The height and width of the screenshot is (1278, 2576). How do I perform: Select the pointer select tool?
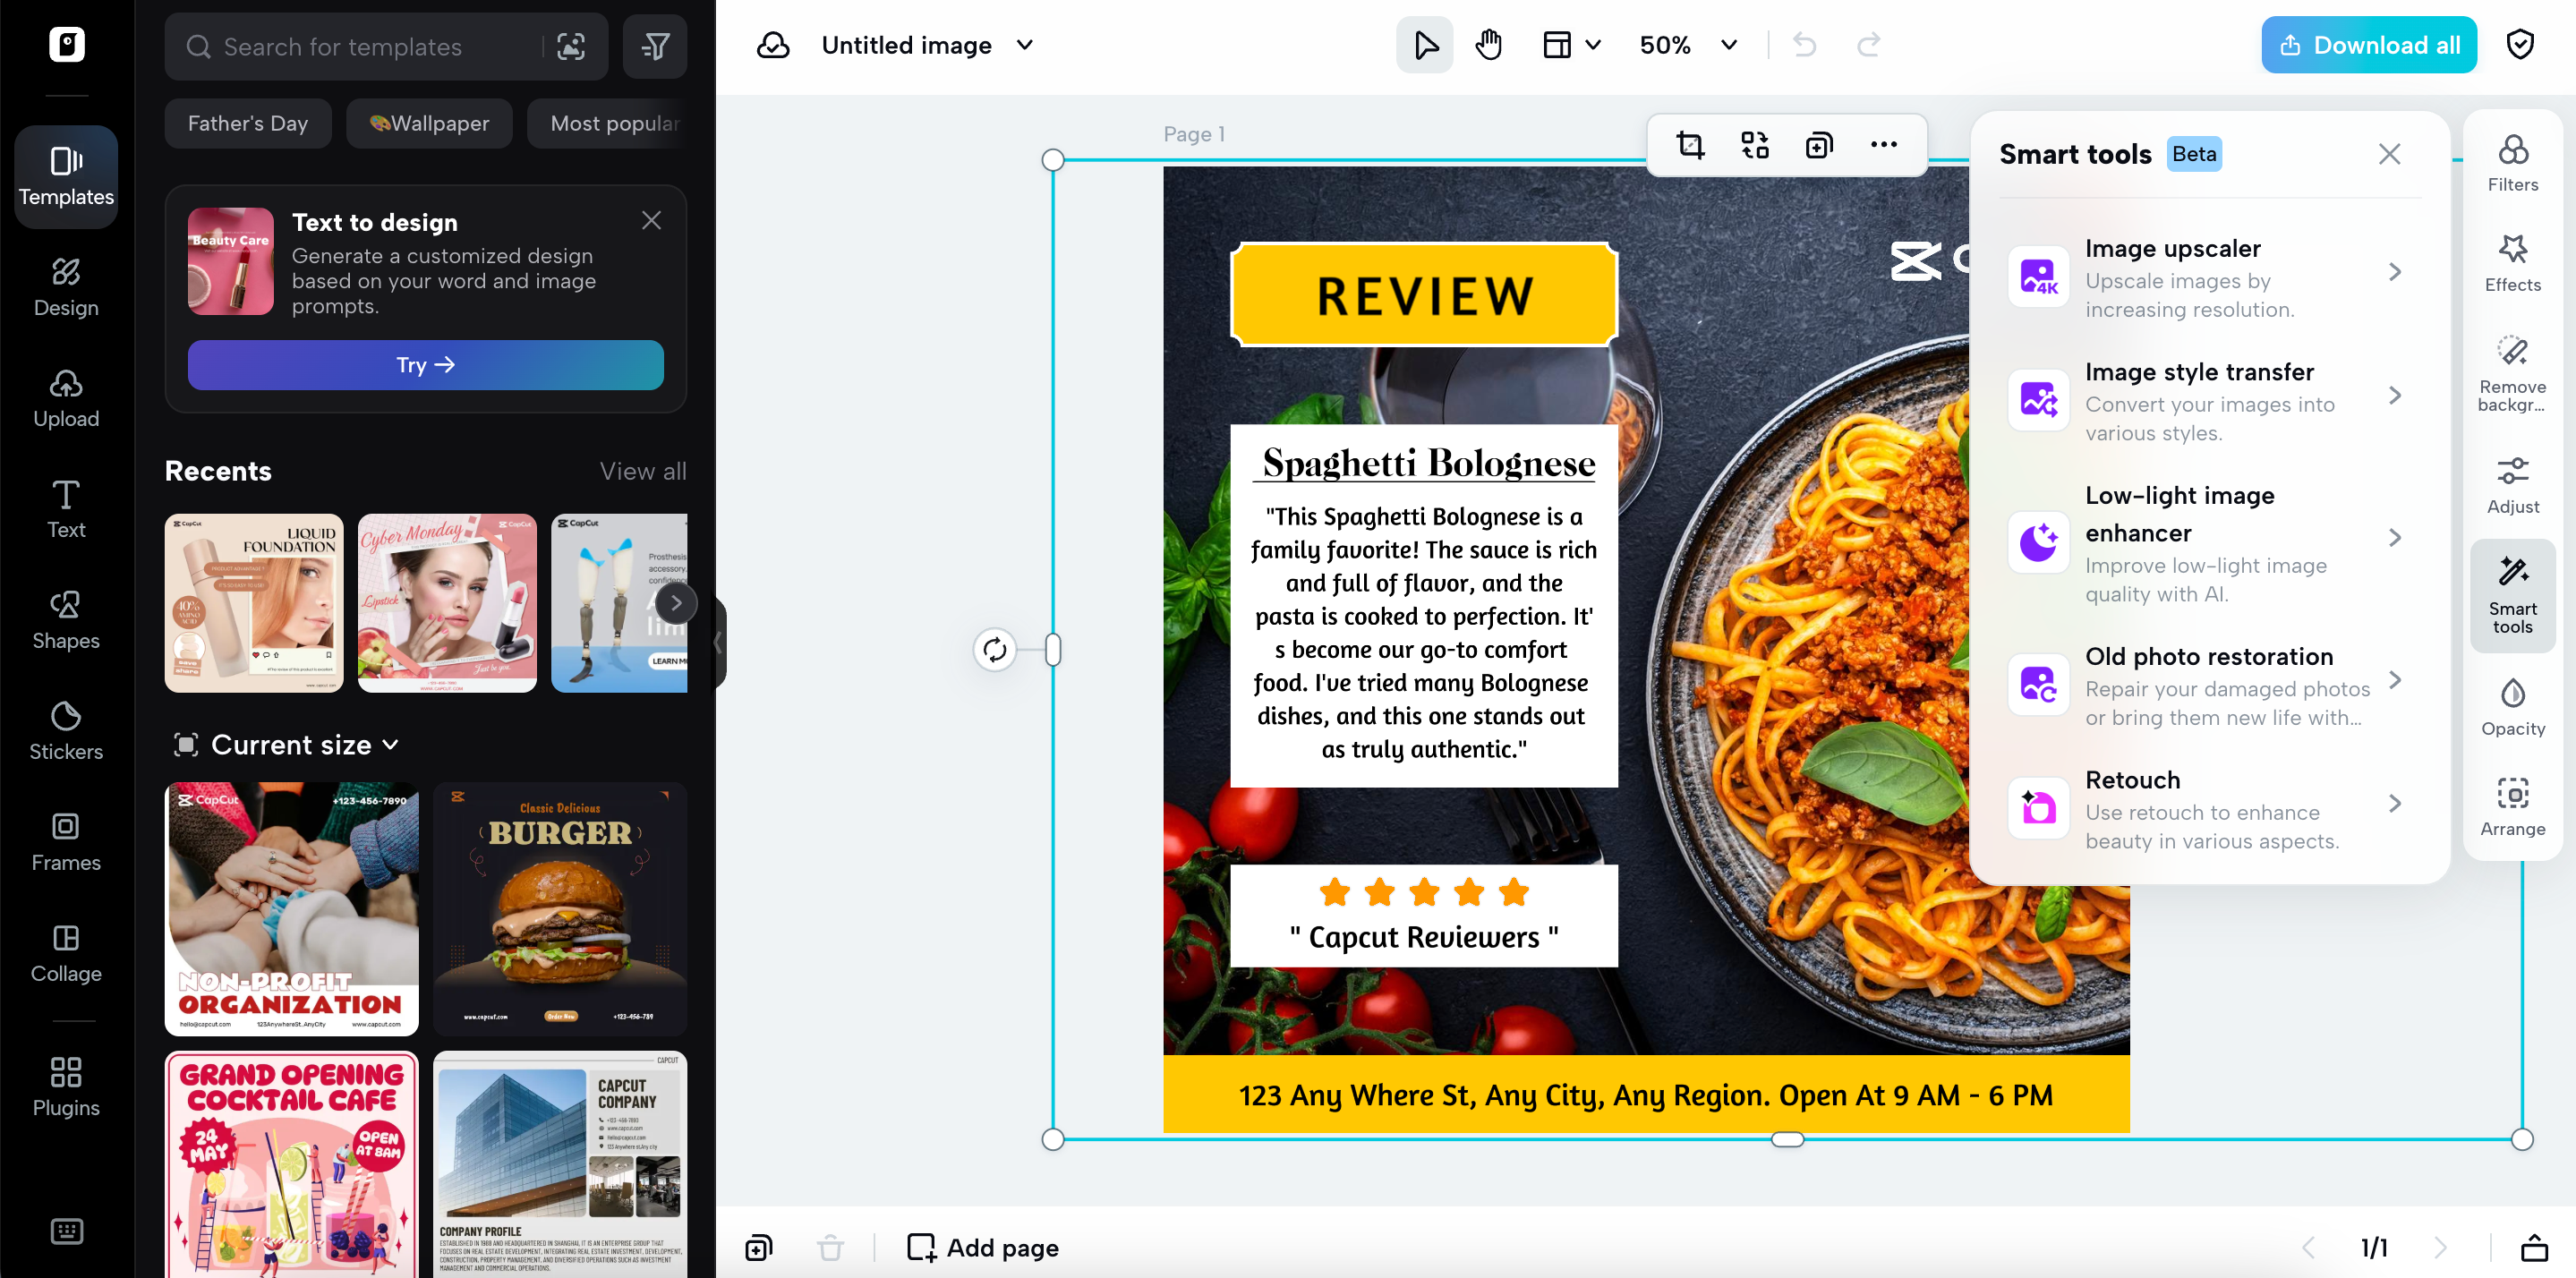[1425, 45]
